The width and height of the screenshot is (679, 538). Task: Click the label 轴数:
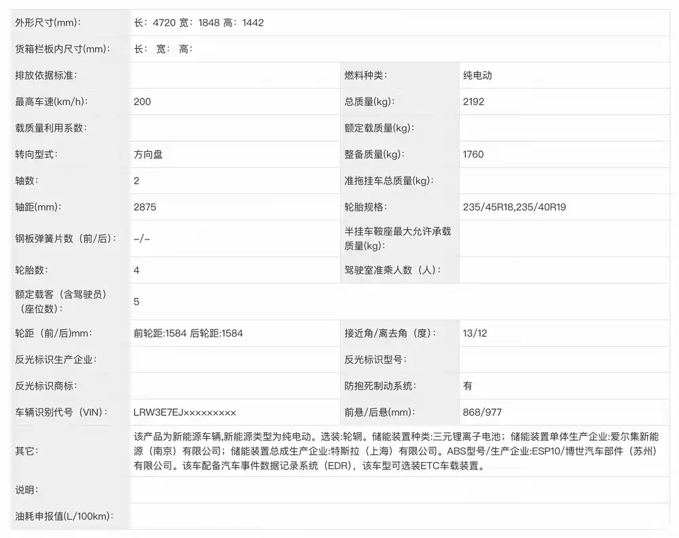tap(27, 181)
